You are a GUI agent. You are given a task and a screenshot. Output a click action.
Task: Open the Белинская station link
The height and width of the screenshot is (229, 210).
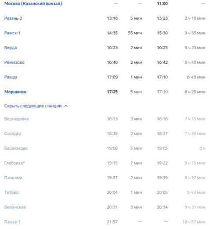pos(15,207)
